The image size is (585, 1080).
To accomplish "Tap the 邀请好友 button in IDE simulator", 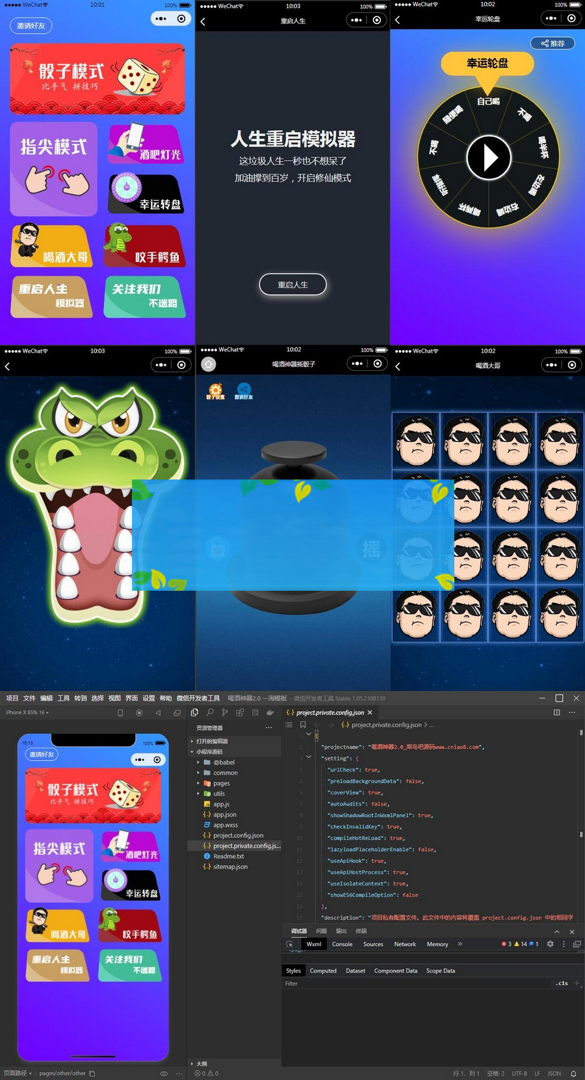I will (x=42, y=755).
